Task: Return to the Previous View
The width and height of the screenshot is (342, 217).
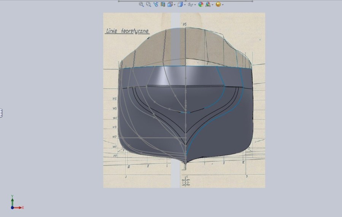Action: coord(156,5)
